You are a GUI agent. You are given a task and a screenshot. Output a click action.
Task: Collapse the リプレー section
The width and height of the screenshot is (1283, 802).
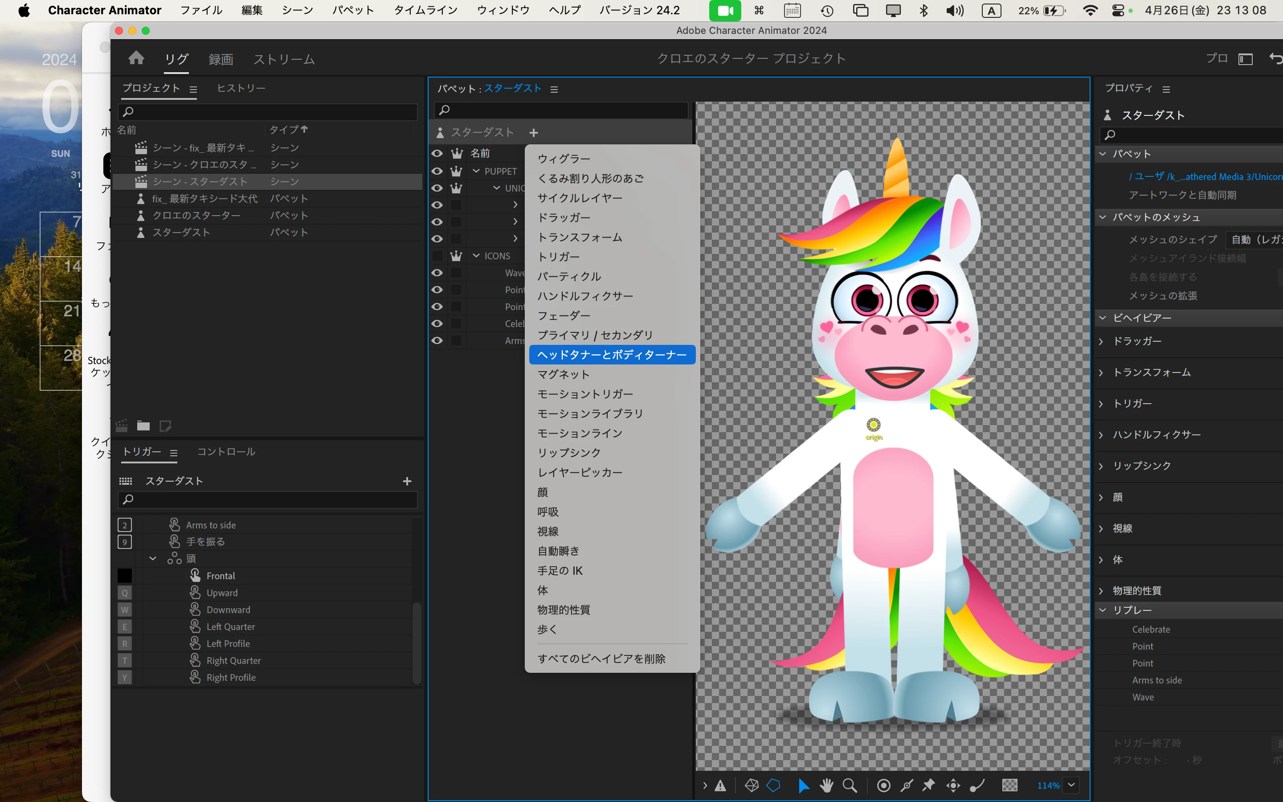(x=1103, y=610)
